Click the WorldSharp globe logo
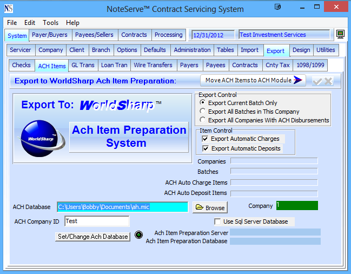This screenshot has height=274, width=351. click(x=43, y=138)
